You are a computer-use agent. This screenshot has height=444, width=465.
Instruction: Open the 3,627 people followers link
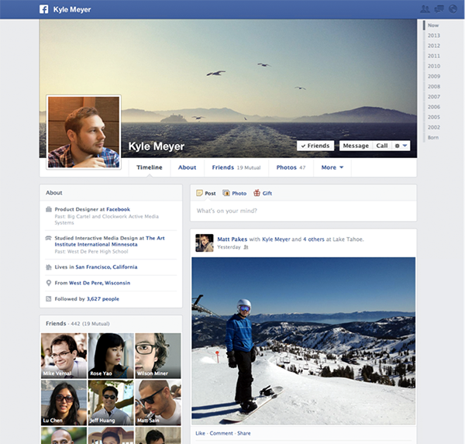pyautogui.click(x=102, y=298)
